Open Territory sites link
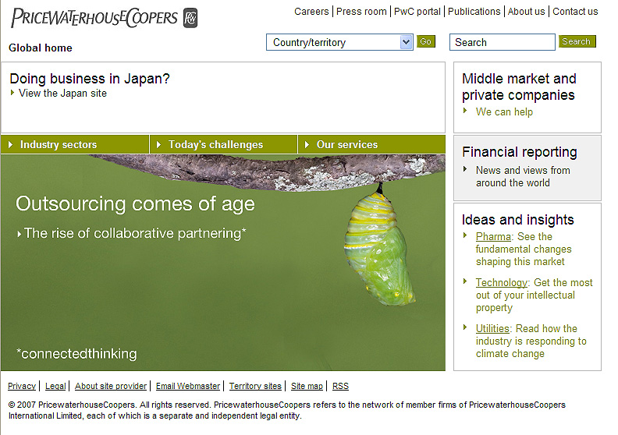 [255, 386]
